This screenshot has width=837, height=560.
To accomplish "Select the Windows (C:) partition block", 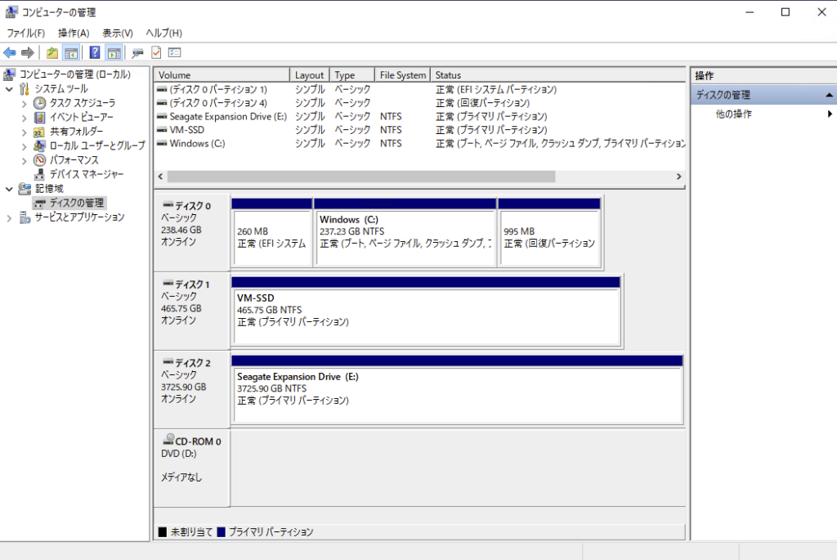I will tap(405, 232).
